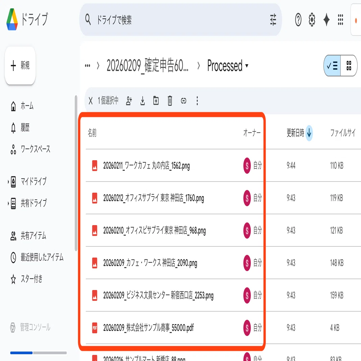Open the Gemini sparkle icon

click(327, 20)
